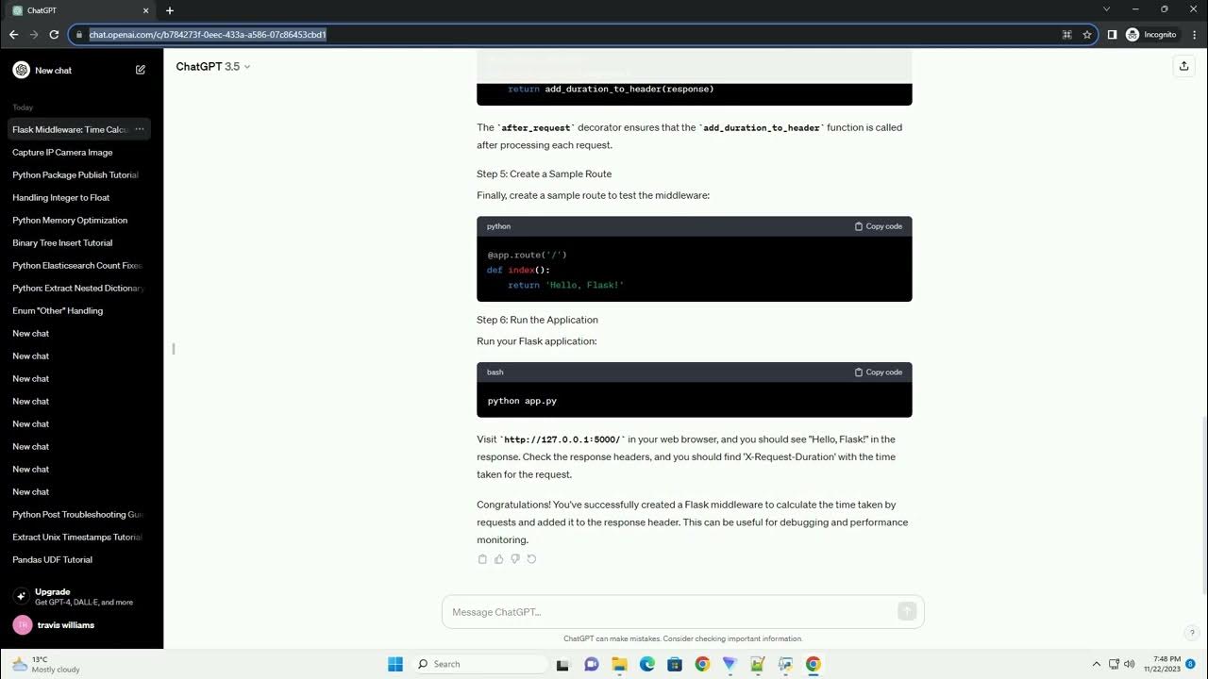Click 'Step 6: Run the Application' heading

(537, 320)
